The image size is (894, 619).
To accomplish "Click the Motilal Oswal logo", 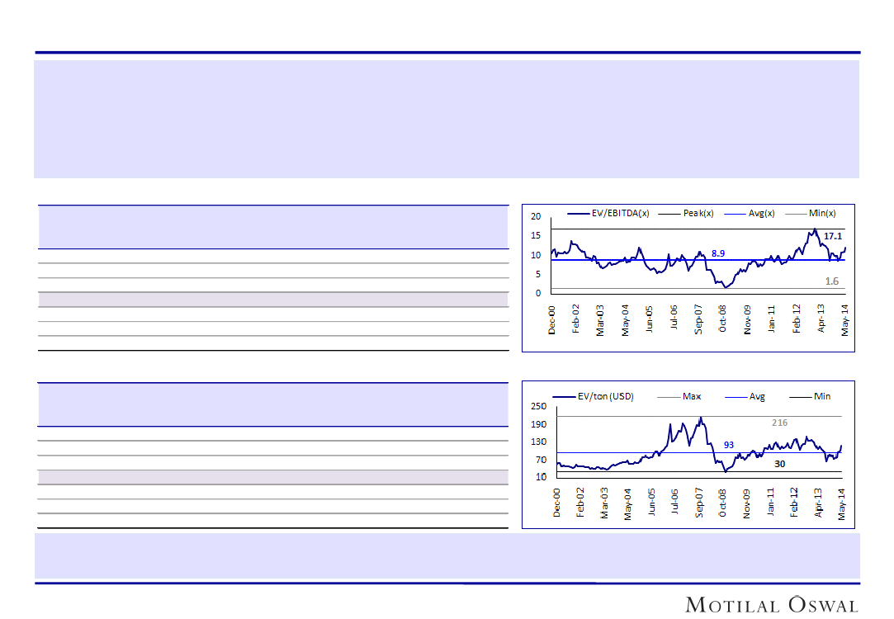I will [x=772, y=604].
